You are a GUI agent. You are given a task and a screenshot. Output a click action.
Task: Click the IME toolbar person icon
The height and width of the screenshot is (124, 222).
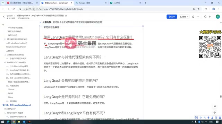212,117
